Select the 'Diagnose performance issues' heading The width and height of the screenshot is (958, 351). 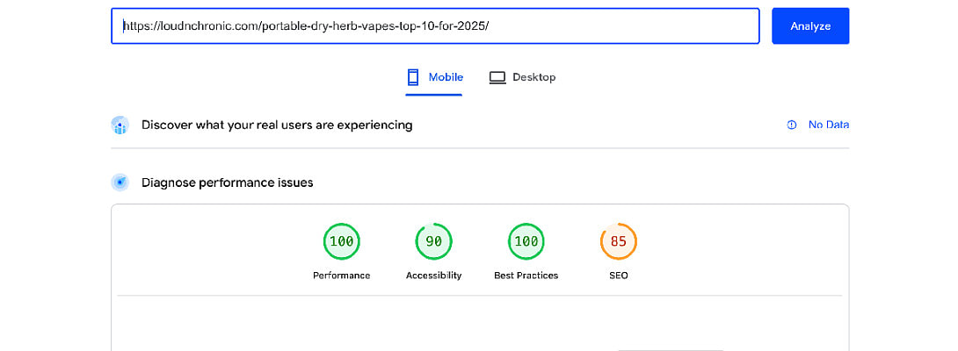[x=227, y=183]
